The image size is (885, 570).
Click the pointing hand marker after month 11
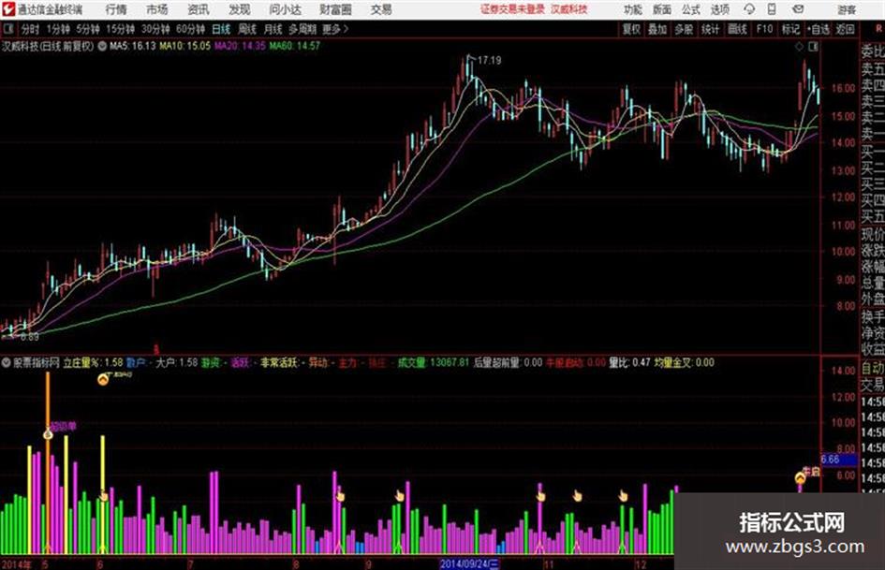pos(578,495)
